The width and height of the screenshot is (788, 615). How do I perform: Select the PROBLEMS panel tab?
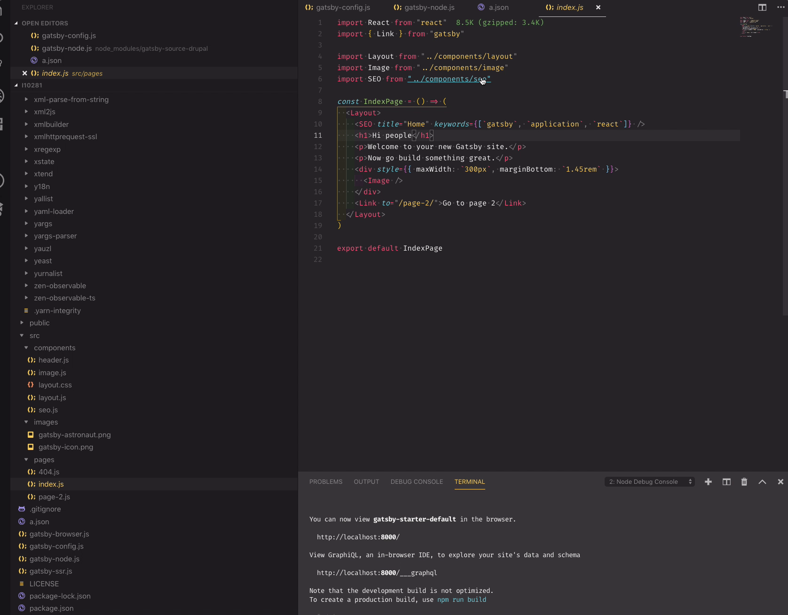tap(325, 481)
